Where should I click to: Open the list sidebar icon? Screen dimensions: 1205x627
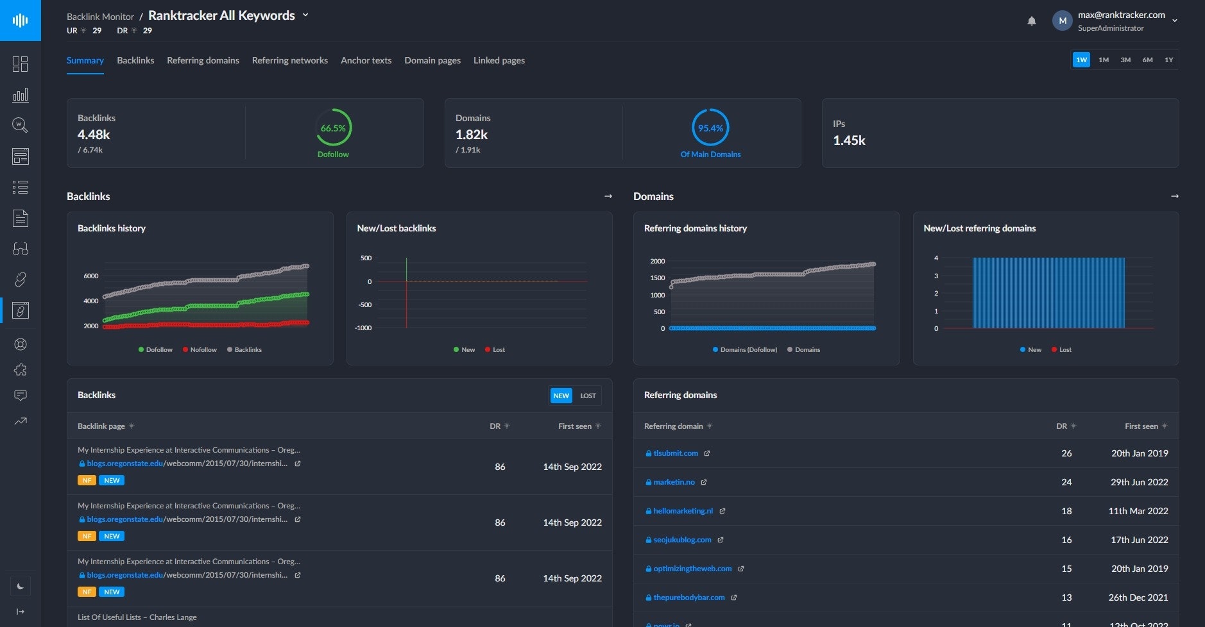coord(21,187)
